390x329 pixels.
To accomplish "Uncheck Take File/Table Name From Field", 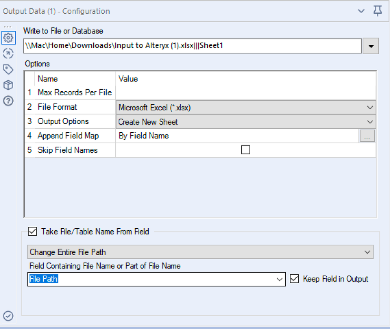I will tap(32, 231).
